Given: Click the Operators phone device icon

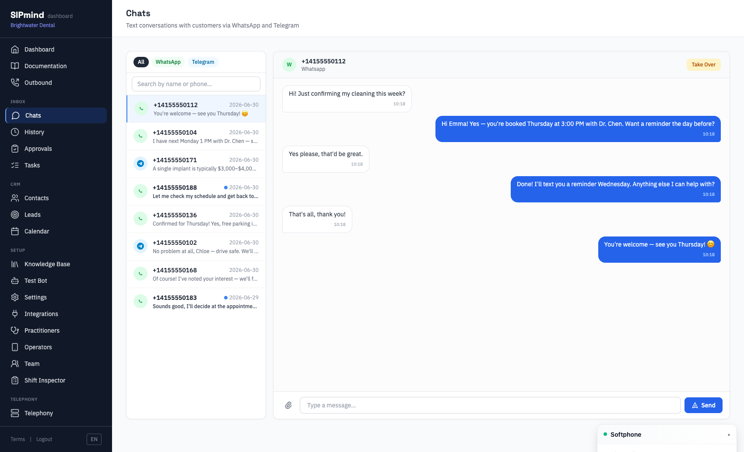Looking at the screenshot, I should (x=15, y=347).
